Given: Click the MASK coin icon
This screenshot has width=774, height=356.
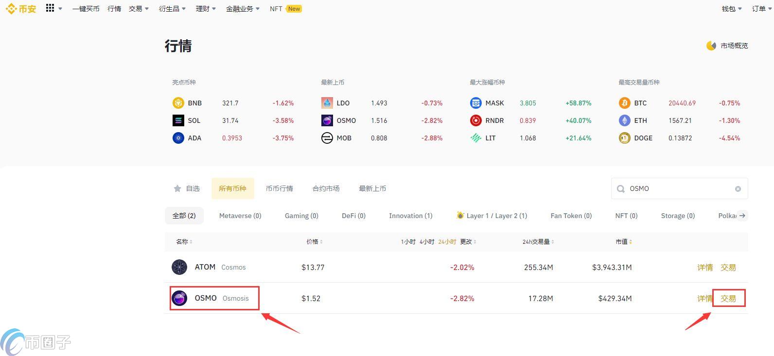Looking at the screenshot, I should pyautogui.click(x=476, y=103).
